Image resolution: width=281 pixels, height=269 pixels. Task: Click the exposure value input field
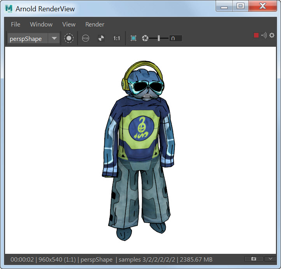[176, 39]
